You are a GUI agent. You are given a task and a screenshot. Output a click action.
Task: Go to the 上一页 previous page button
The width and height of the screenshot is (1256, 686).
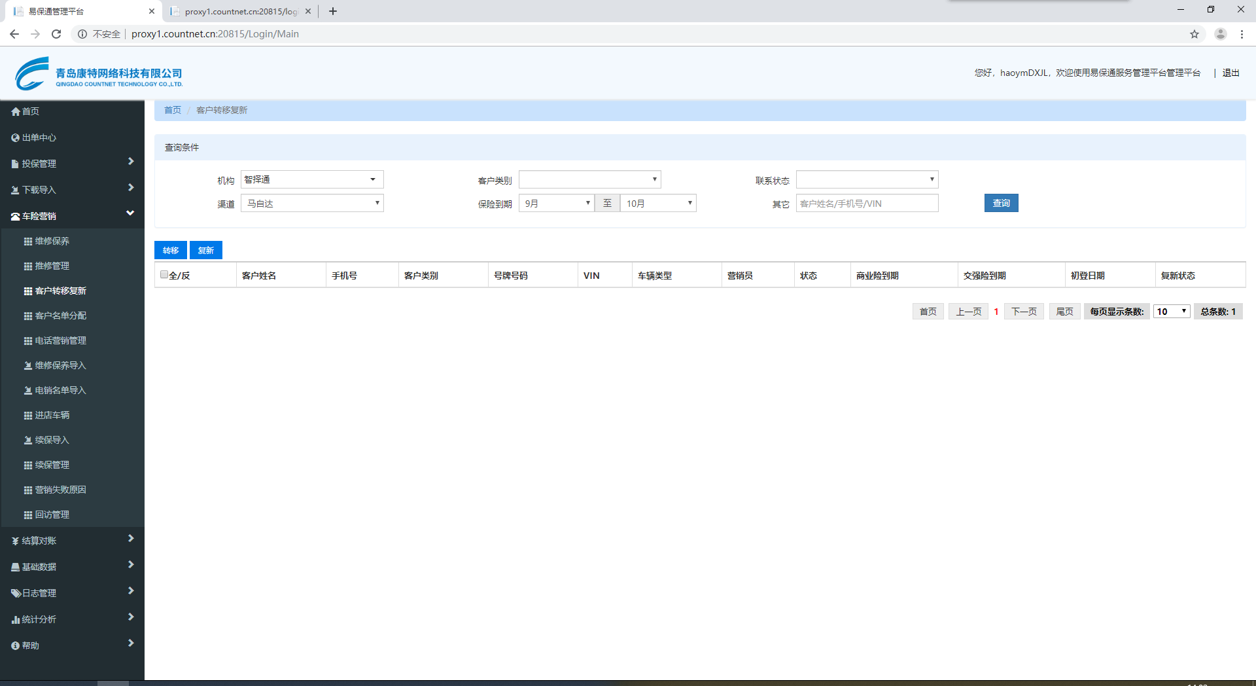click(969, 312)
